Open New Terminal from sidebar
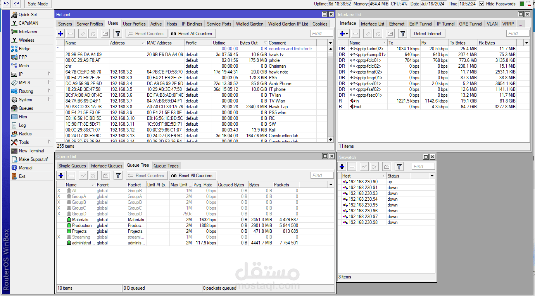This screenshot has height=297, width=535. tap(31, 151)
